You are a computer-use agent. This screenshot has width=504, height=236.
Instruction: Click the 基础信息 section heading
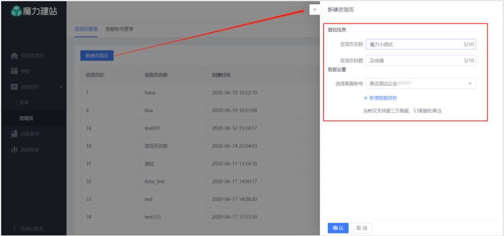point(337,30)
